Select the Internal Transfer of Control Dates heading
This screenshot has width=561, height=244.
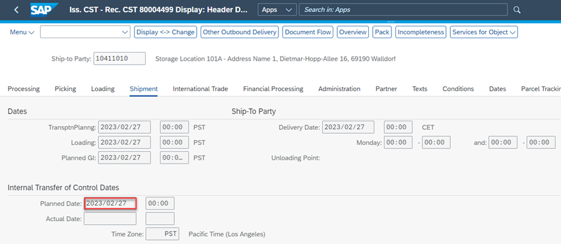63,187
